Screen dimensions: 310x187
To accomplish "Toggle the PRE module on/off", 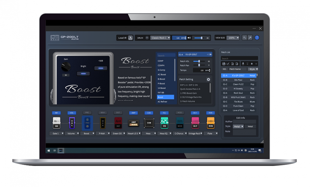I will pyautogui.click(x=87, y=113).
